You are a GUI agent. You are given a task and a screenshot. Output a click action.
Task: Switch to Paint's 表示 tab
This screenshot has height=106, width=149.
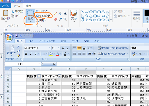point(29,6)
